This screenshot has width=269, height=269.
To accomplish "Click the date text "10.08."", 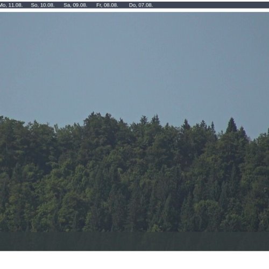I will [x=47, y=5].
